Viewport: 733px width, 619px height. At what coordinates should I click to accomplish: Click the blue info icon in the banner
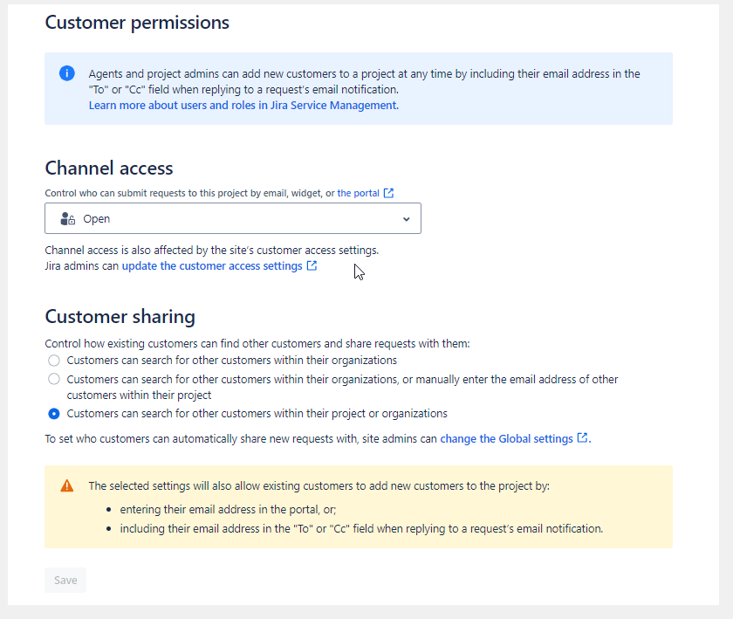tap(67, 73)
